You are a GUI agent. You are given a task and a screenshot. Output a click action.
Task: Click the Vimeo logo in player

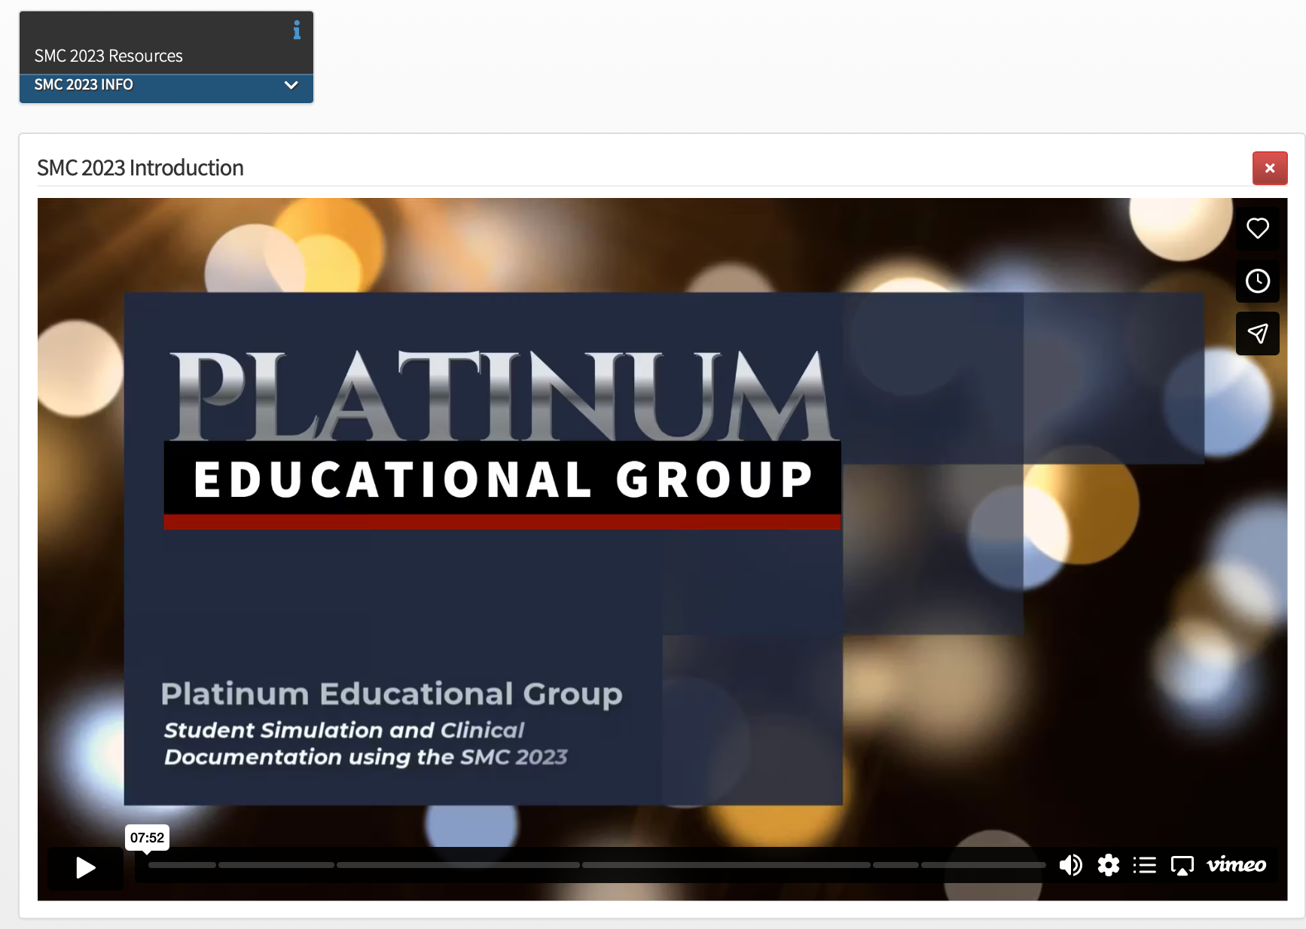pos(1236,865)
